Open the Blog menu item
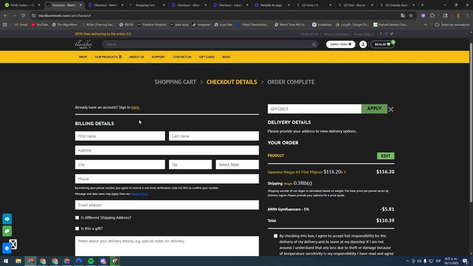This screenshot has width=473, height=266. click(226, 57)
